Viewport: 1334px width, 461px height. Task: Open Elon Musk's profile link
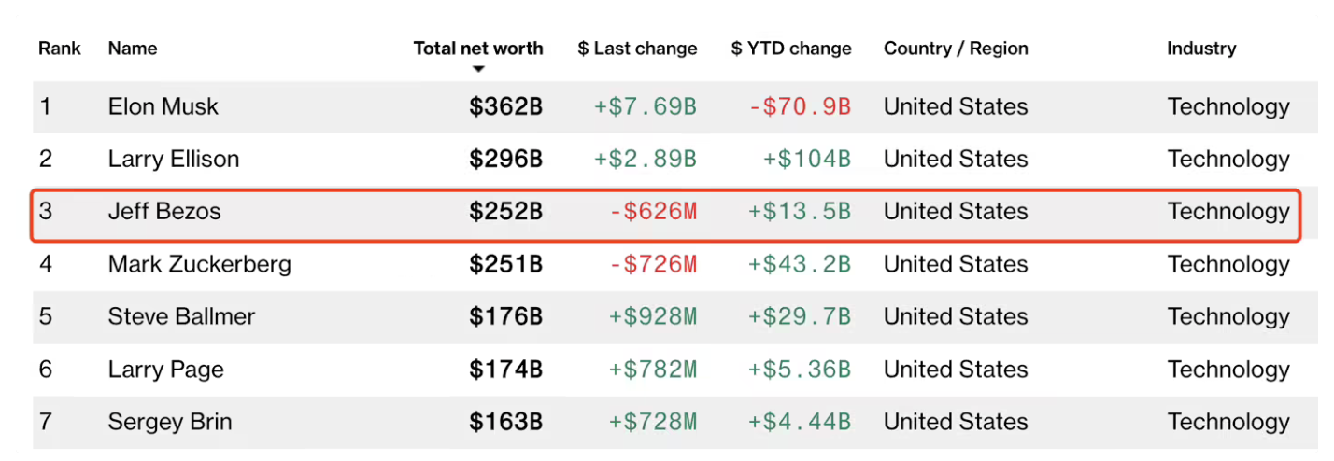tap(163, 106)
